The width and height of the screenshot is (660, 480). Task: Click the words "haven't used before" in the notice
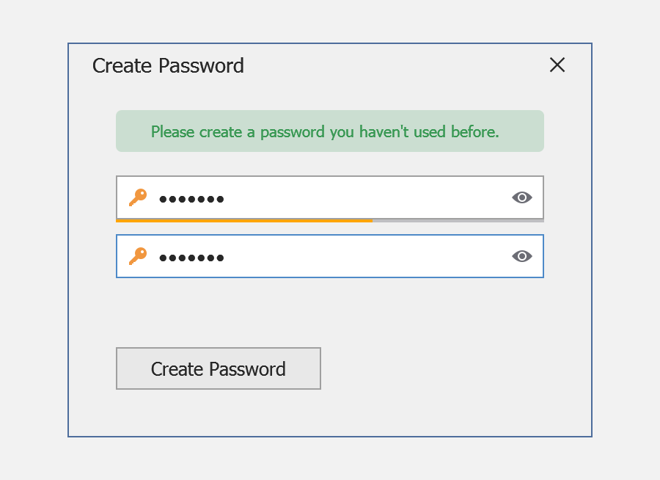tap(429, 132)
